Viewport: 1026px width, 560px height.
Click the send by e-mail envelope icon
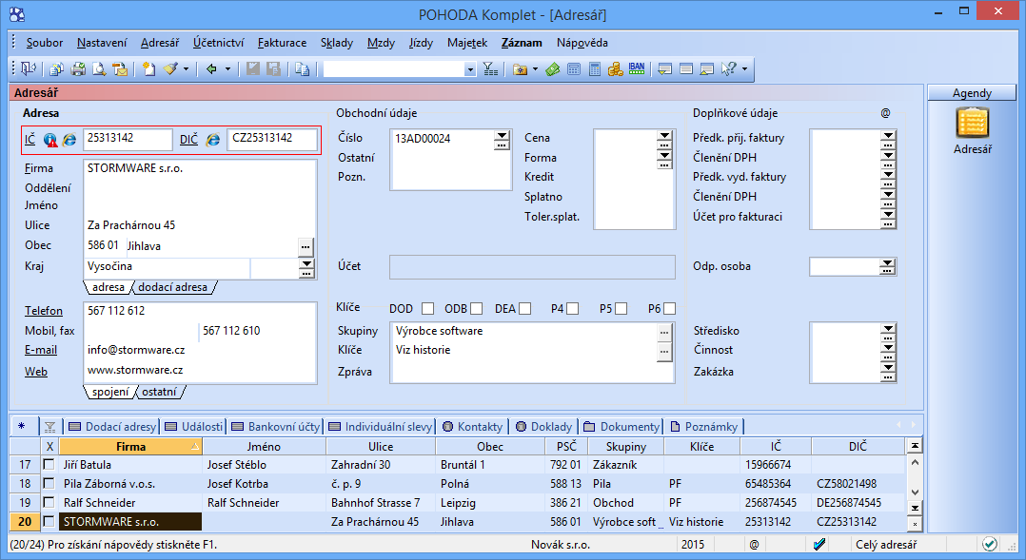pos(120,68)
